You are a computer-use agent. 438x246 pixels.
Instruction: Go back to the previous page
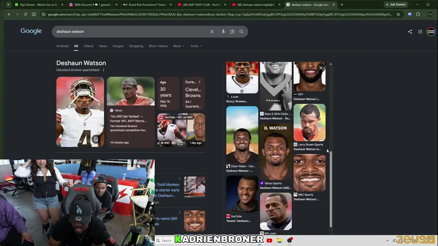coord(9,14)
